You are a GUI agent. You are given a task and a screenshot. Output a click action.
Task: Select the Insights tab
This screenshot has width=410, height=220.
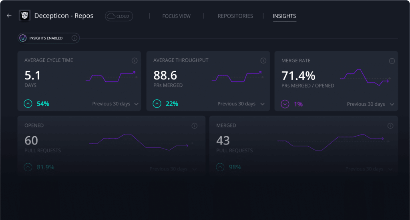(x=284, y=16)
